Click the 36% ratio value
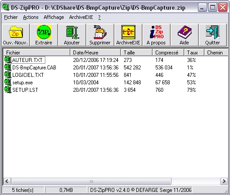 click(191, 60)
